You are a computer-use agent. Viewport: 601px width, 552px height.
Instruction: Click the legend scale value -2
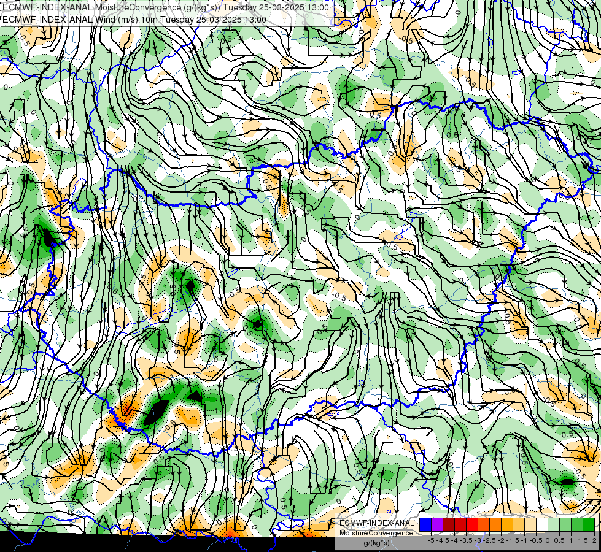(502, 540)
